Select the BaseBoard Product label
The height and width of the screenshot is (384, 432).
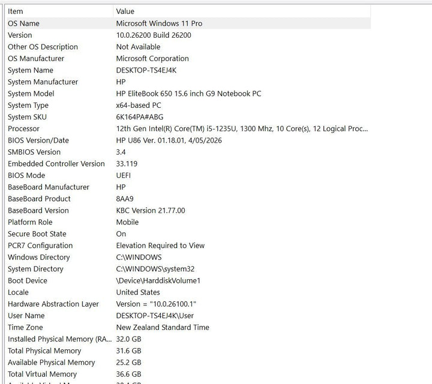click(39, 199)
